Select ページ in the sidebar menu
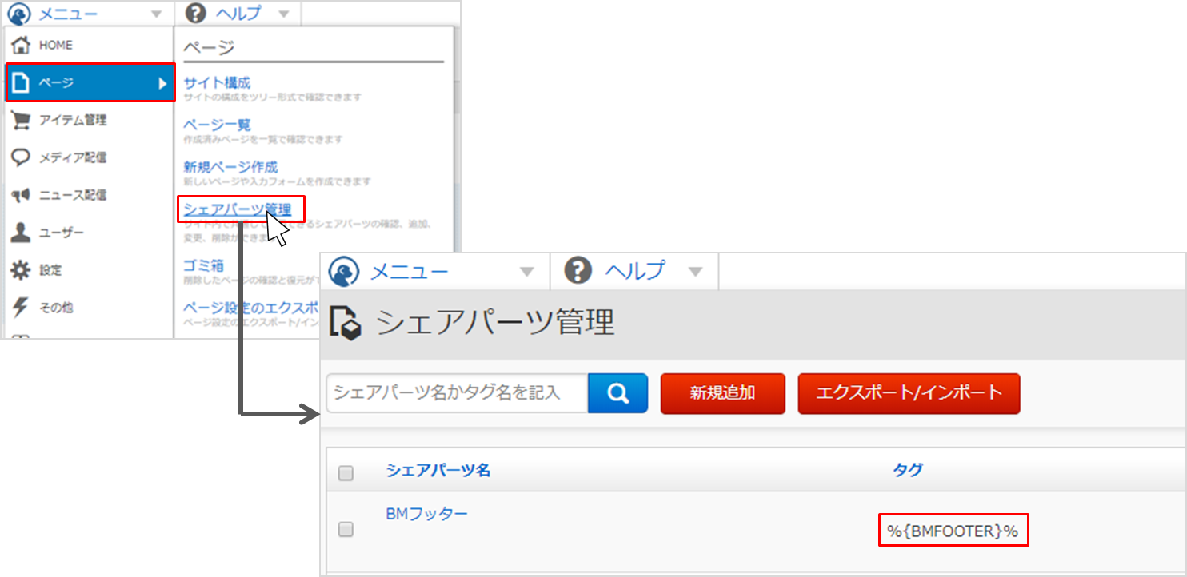 (x=90, y=83)
